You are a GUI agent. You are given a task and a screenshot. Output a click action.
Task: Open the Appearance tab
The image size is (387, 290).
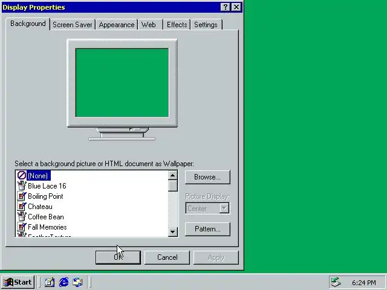pos(117,25)
